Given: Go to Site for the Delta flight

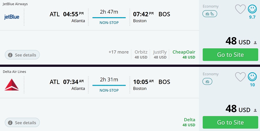Looking at the screenshot, I should click(230, 122).
